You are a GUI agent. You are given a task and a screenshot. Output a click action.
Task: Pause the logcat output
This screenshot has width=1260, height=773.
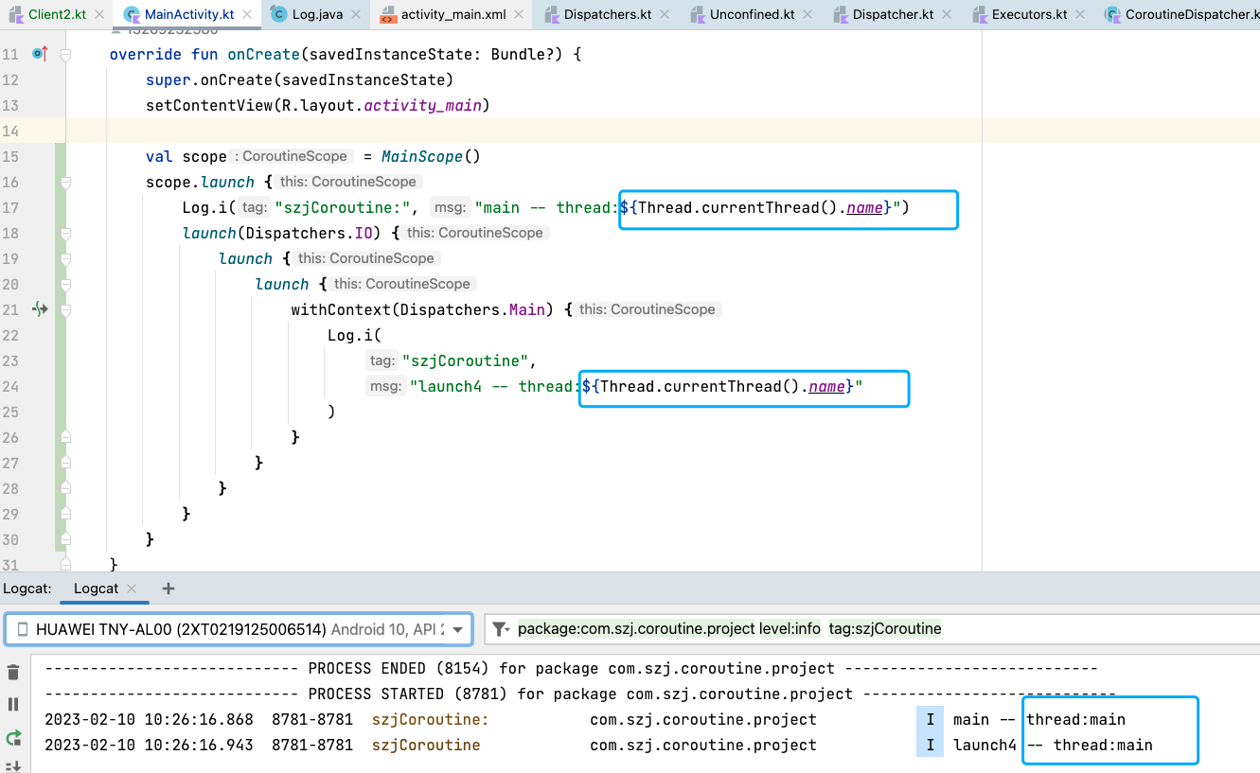pos(13,705)
